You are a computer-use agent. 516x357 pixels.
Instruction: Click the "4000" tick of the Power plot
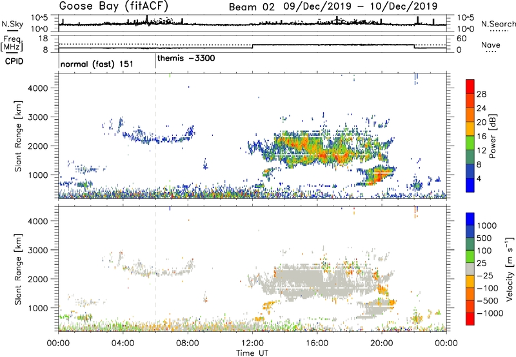click(37, 88)
